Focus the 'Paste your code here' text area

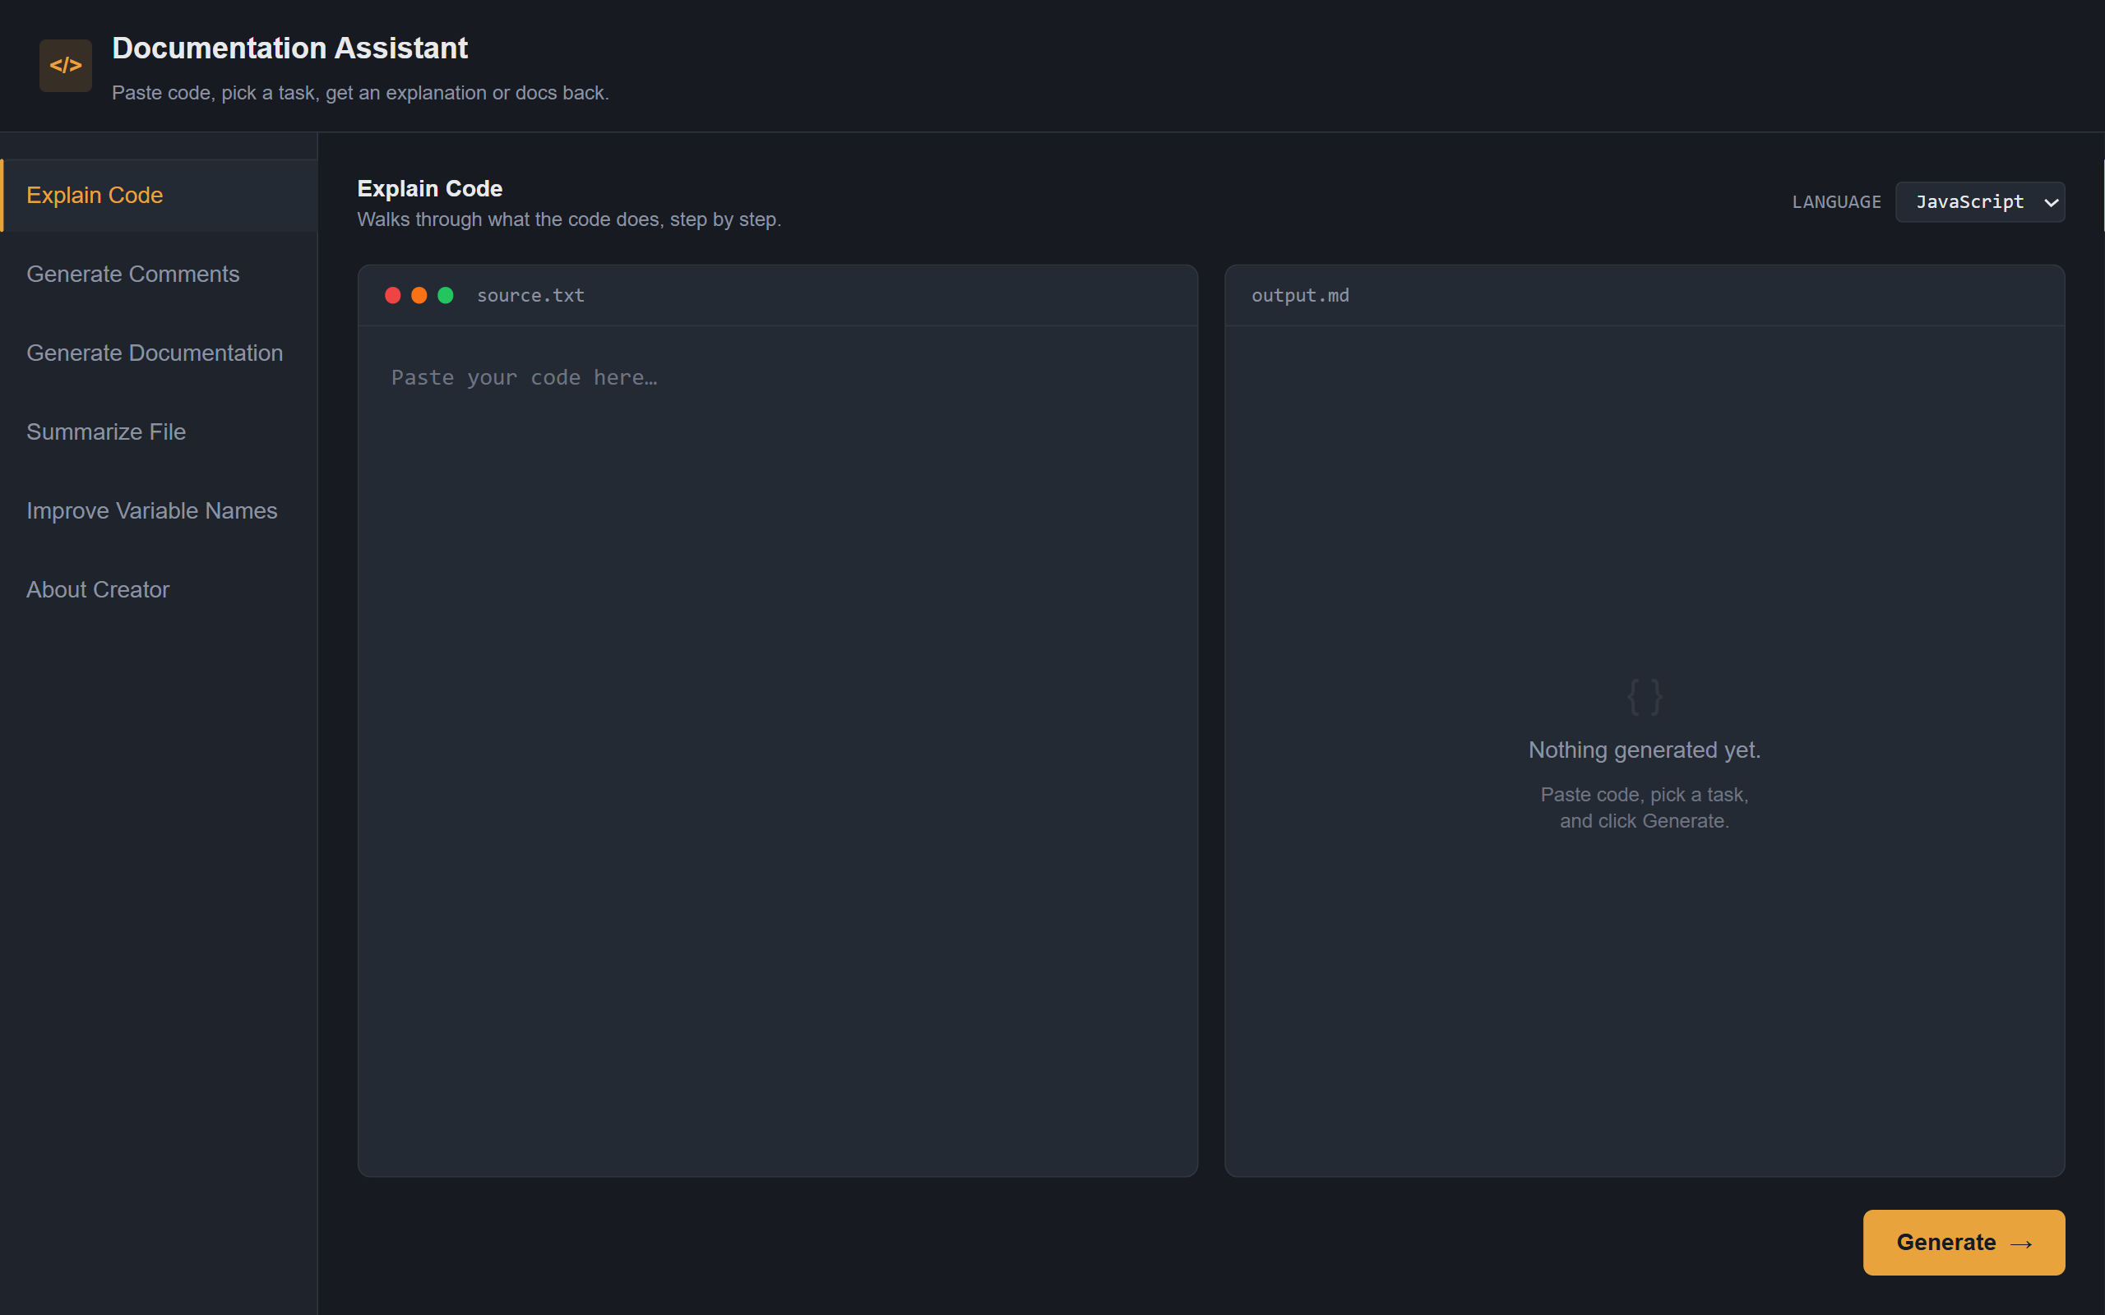pyautogui.click(x=778, y=750)
